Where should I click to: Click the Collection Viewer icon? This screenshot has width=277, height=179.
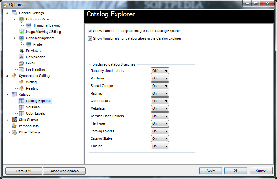[21, 19]
